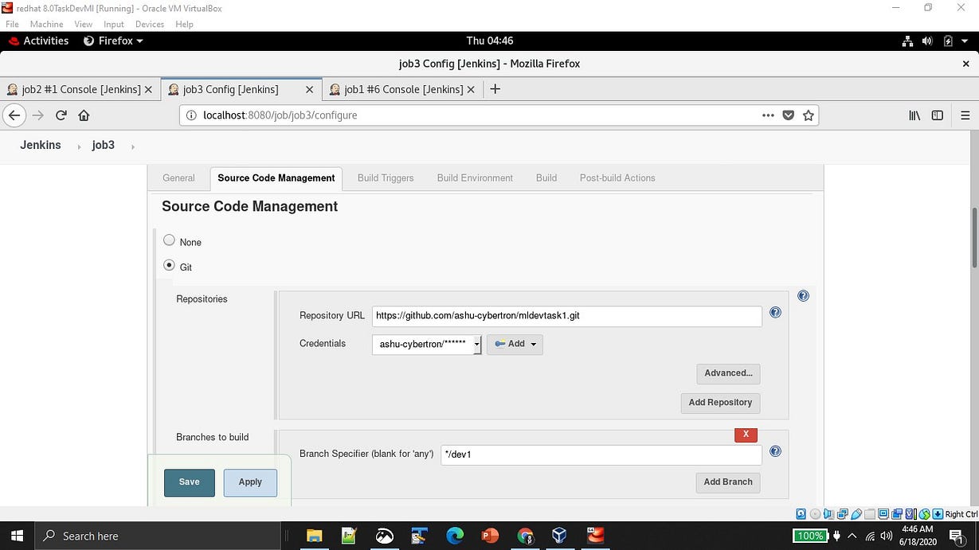The width and height of the screenshot is (979, 550).
Task: Go to the Post-build Actions tab
Action: point(617,178)
